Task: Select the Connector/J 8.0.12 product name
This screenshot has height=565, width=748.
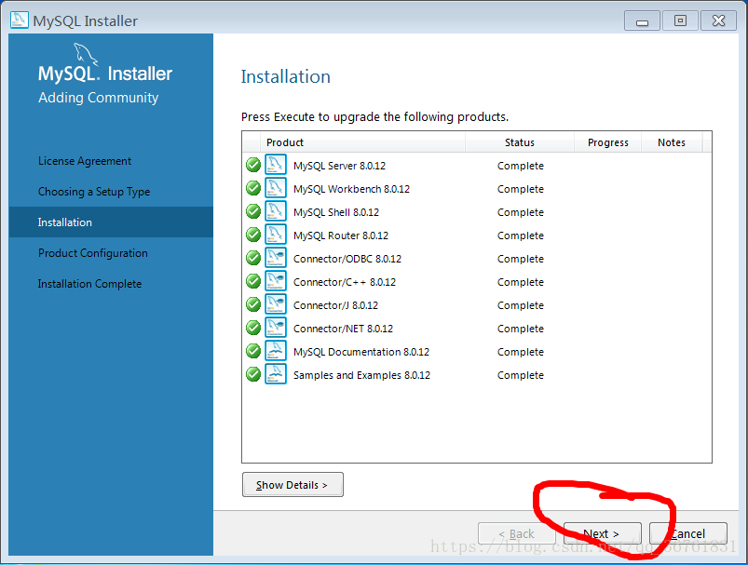Action: tap(335, 305)
